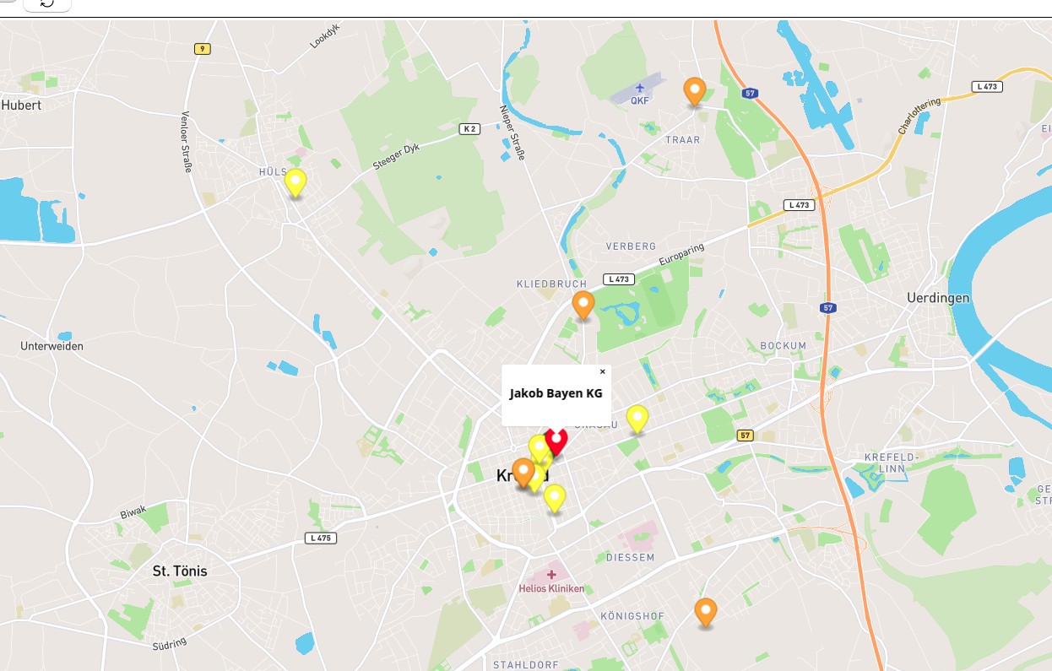
Task: Close the Jakob Bayen KG popup
Action: click(x=603, y=371)
